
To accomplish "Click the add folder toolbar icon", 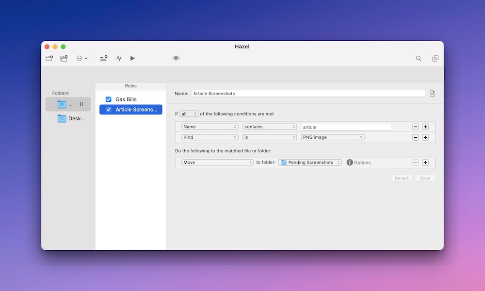I will (49, 58).
